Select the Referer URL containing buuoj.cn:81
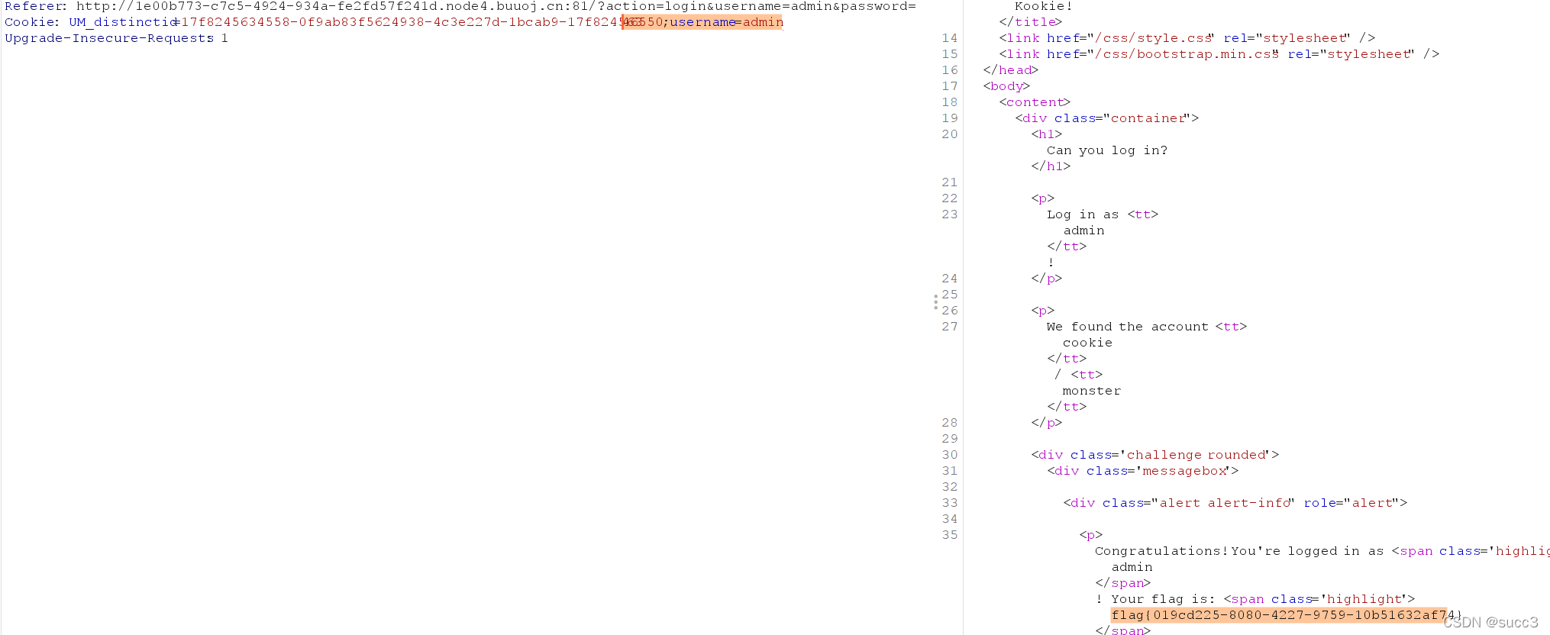Image resolution: width=1550 pixels, height=635 pixels. coord(496,6)
